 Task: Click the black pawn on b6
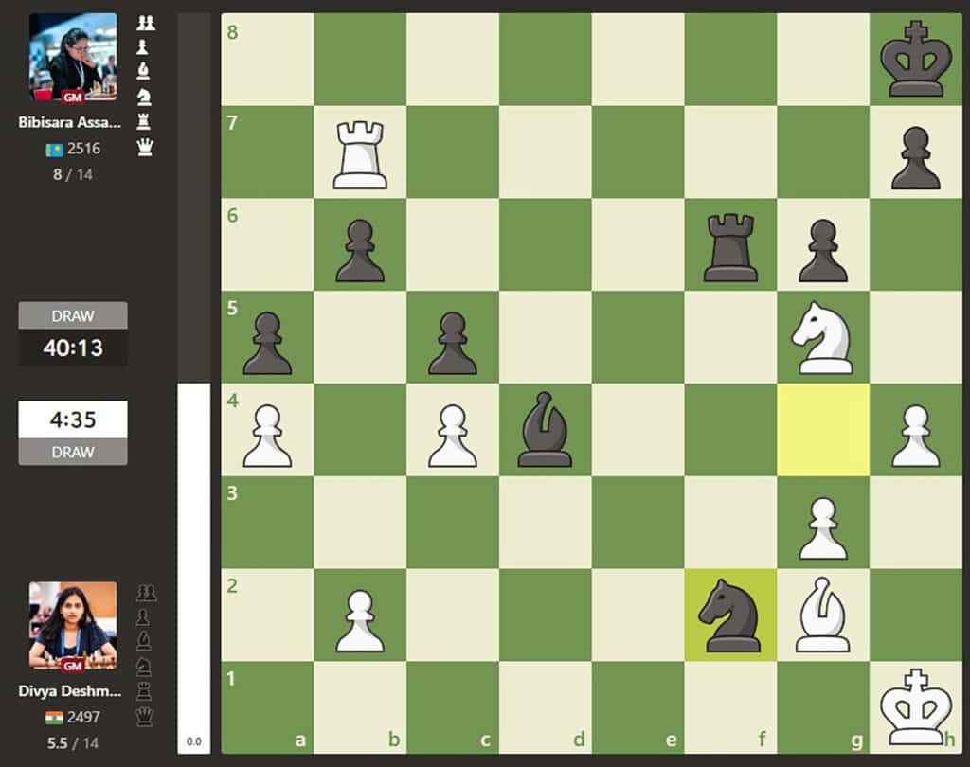(360, 245)
